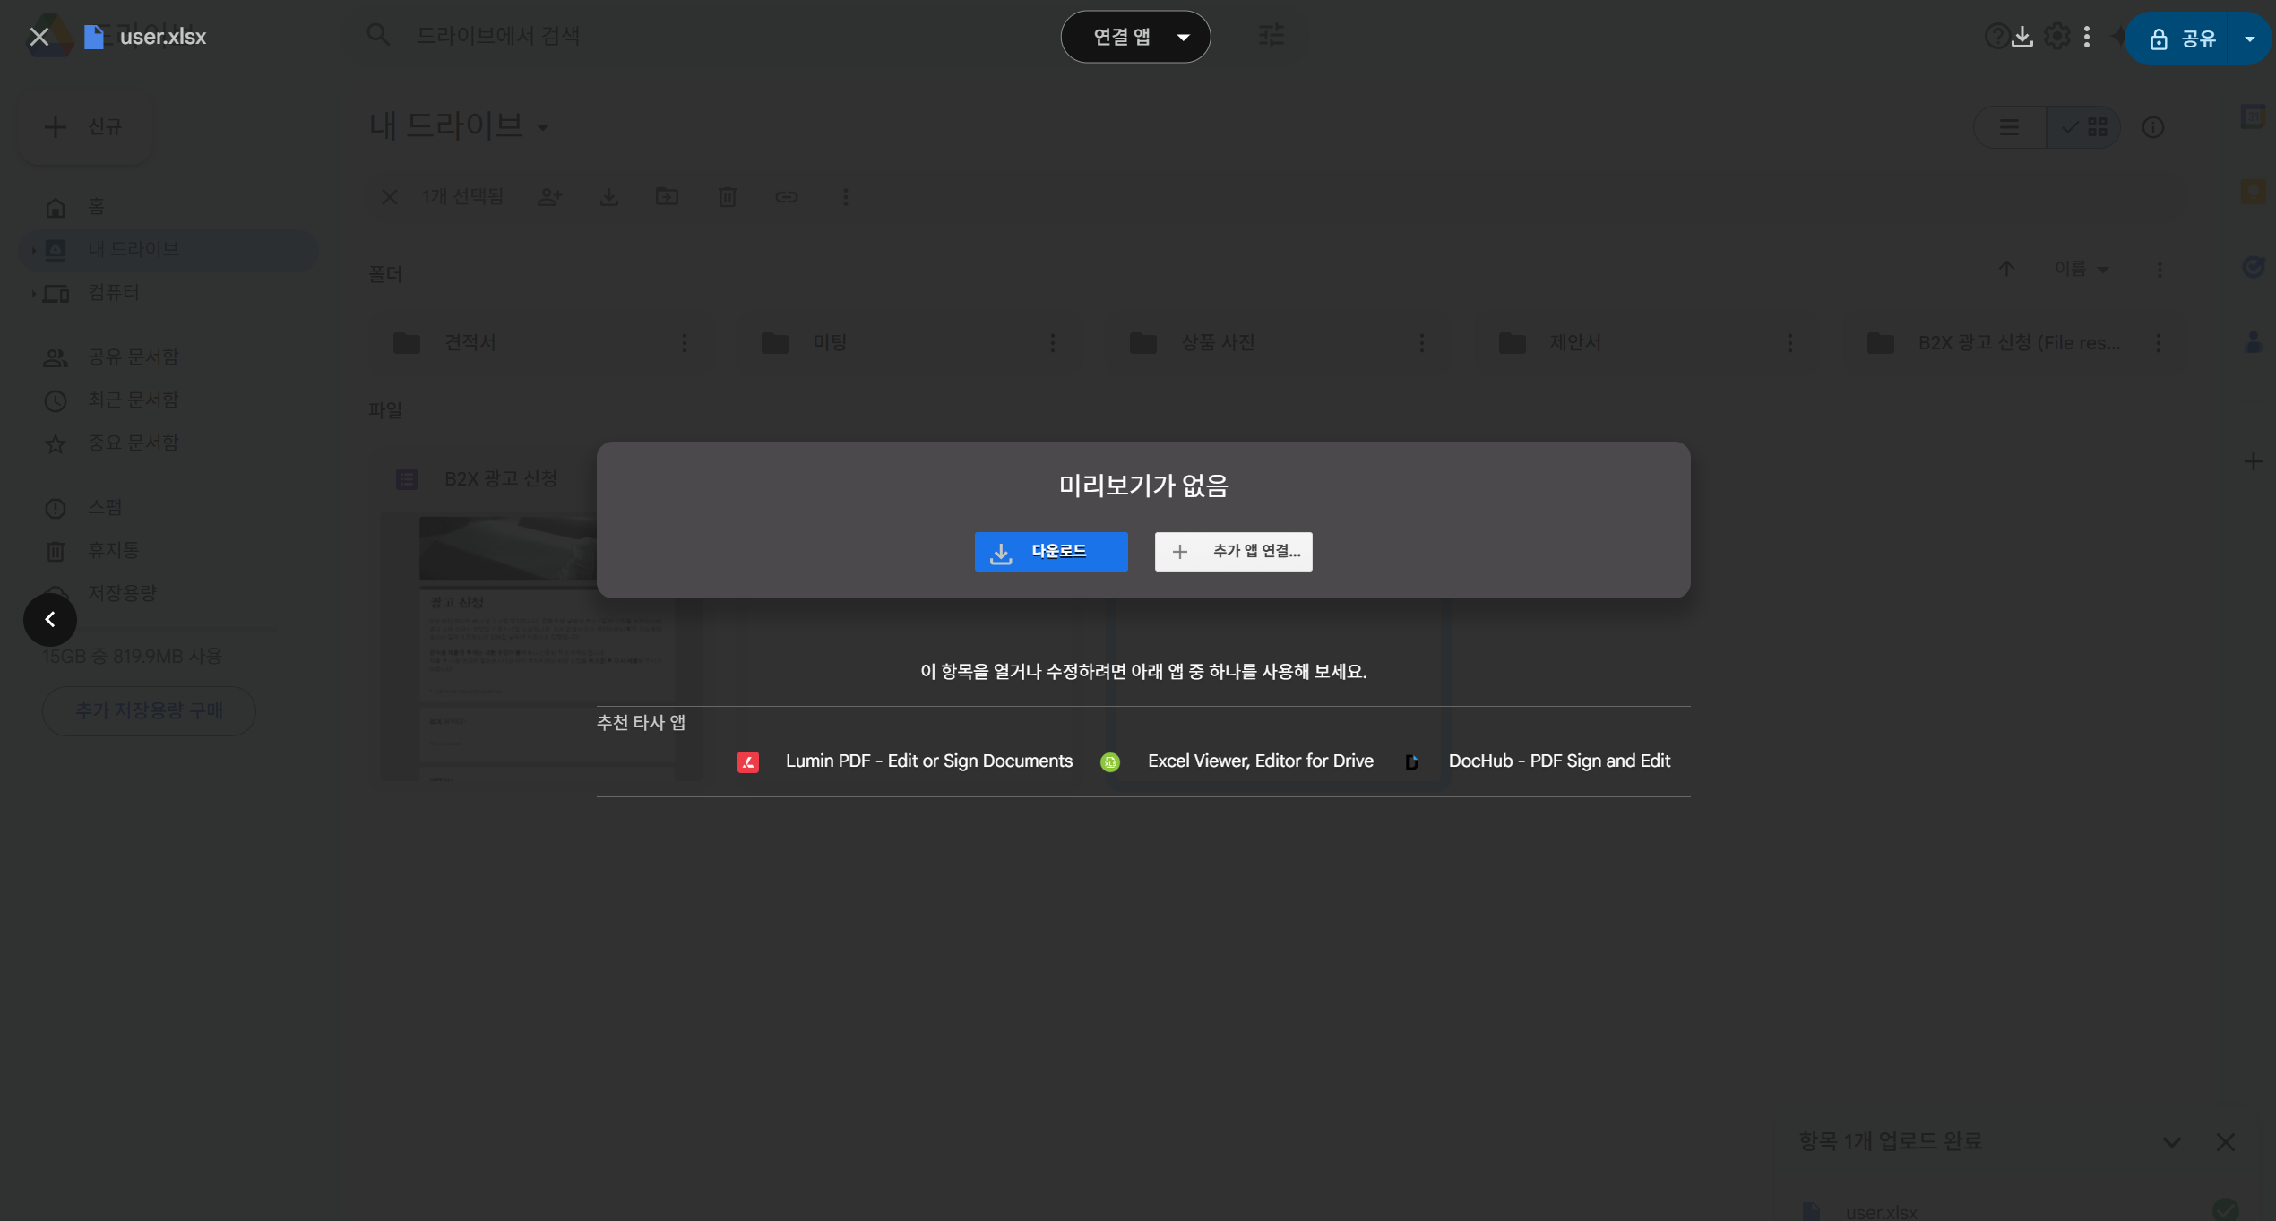Click the user.xlsx file name title
Viewport: 2276px width, 1221px height.
[163, 37]
